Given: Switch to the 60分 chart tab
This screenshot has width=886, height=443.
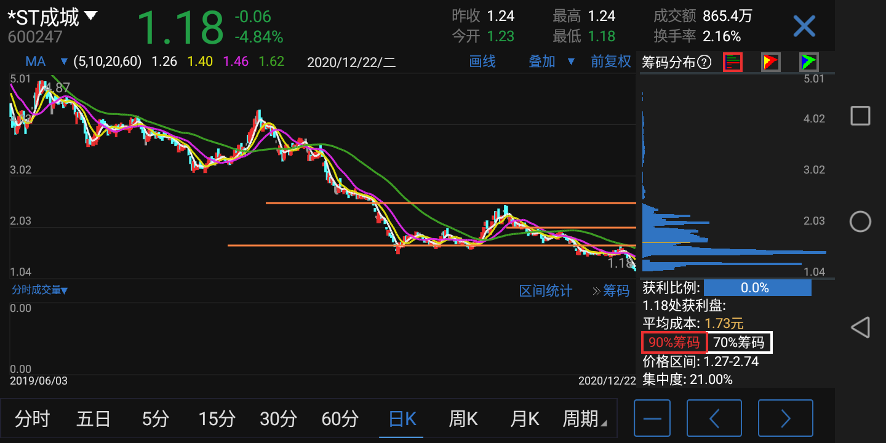Looking at the screenshot, I should coord(340,419).
